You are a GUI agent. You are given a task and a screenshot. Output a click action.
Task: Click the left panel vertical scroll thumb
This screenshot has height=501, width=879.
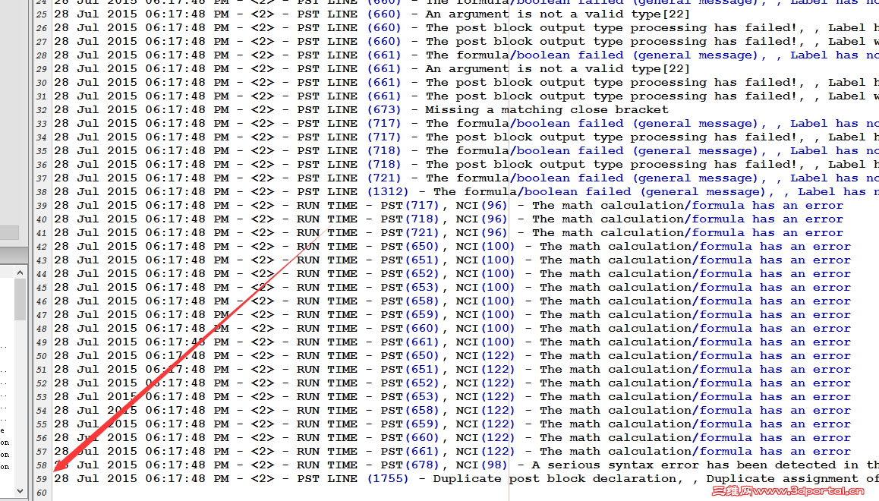coord(20,299)
